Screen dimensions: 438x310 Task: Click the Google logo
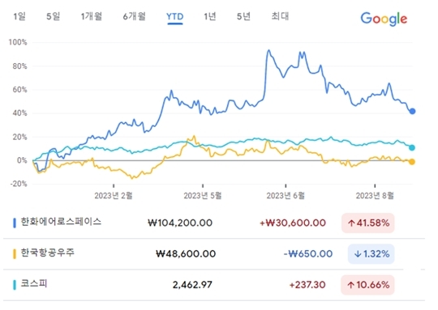pos(384,19)
